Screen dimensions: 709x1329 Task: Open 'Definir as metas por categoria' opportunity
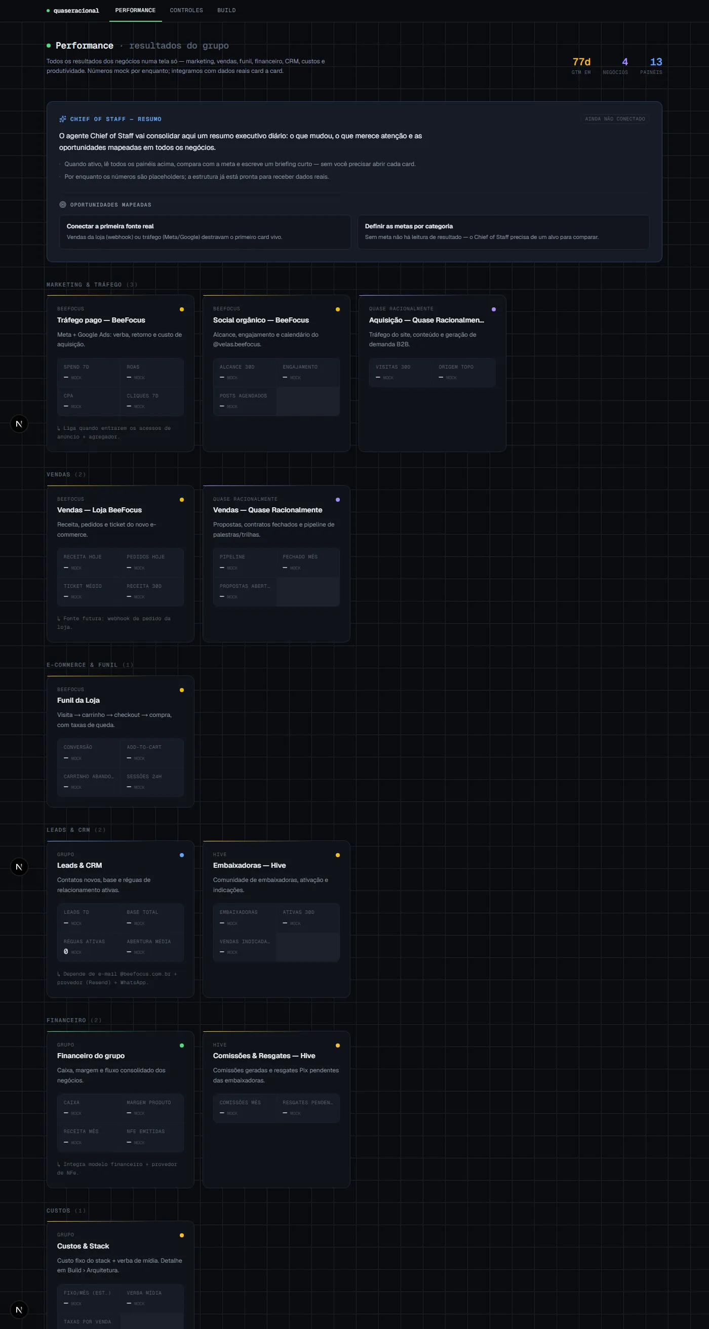[x=503, y=232]
